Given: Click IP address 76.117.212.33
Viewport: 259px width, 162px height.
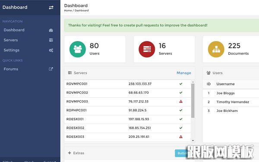Looking at the screenshot, I should tap(139, 102).
